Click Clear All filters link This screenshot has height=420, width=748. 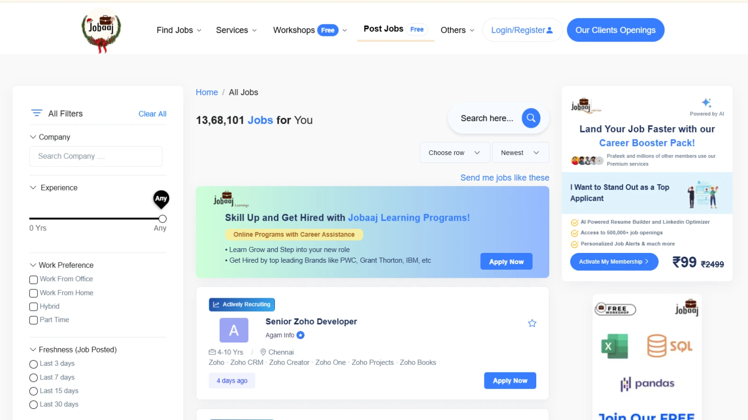coord(152,114)
